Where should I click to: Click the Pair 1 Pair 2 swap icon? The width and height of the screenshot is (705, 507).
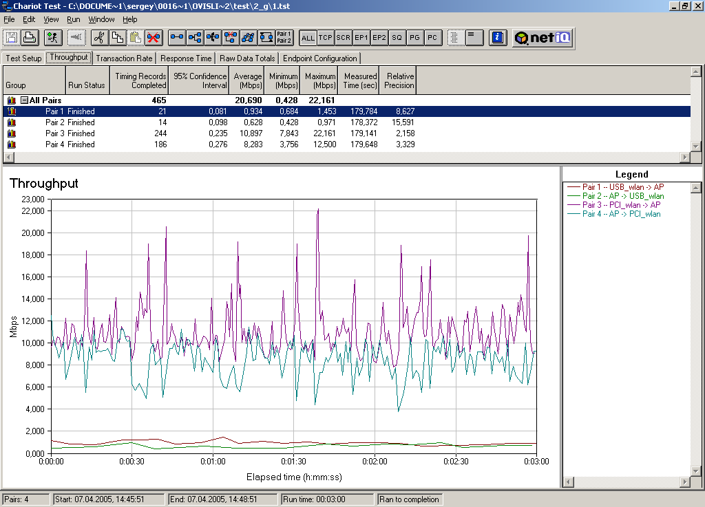(x=284, y=38)
